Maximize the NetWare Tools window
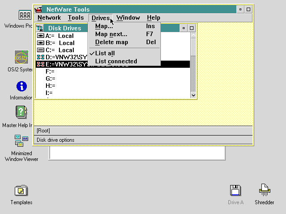The height and width of the screenshot is (214, 286). (x=248, y=9)
